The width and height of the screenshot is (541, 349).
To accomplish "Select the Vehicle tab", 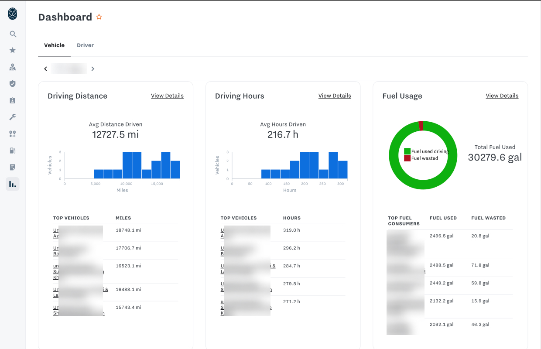I will point(54,45).
